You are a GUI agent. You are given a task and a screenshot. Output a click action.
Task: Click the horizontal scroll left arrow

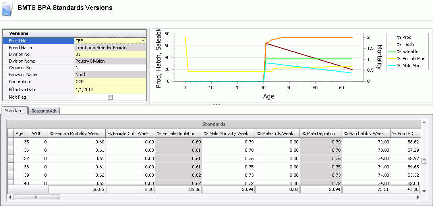coord(10,197)
